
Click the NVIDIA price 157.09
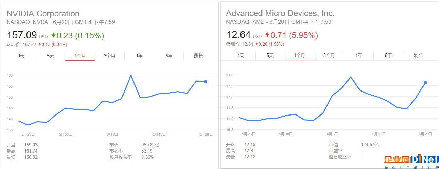click(21, 35)
